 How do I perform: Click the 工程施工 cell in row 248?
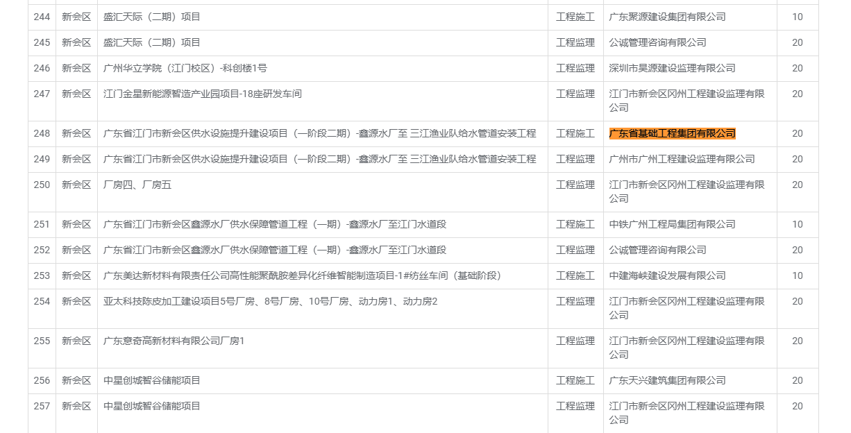(575, 133)
